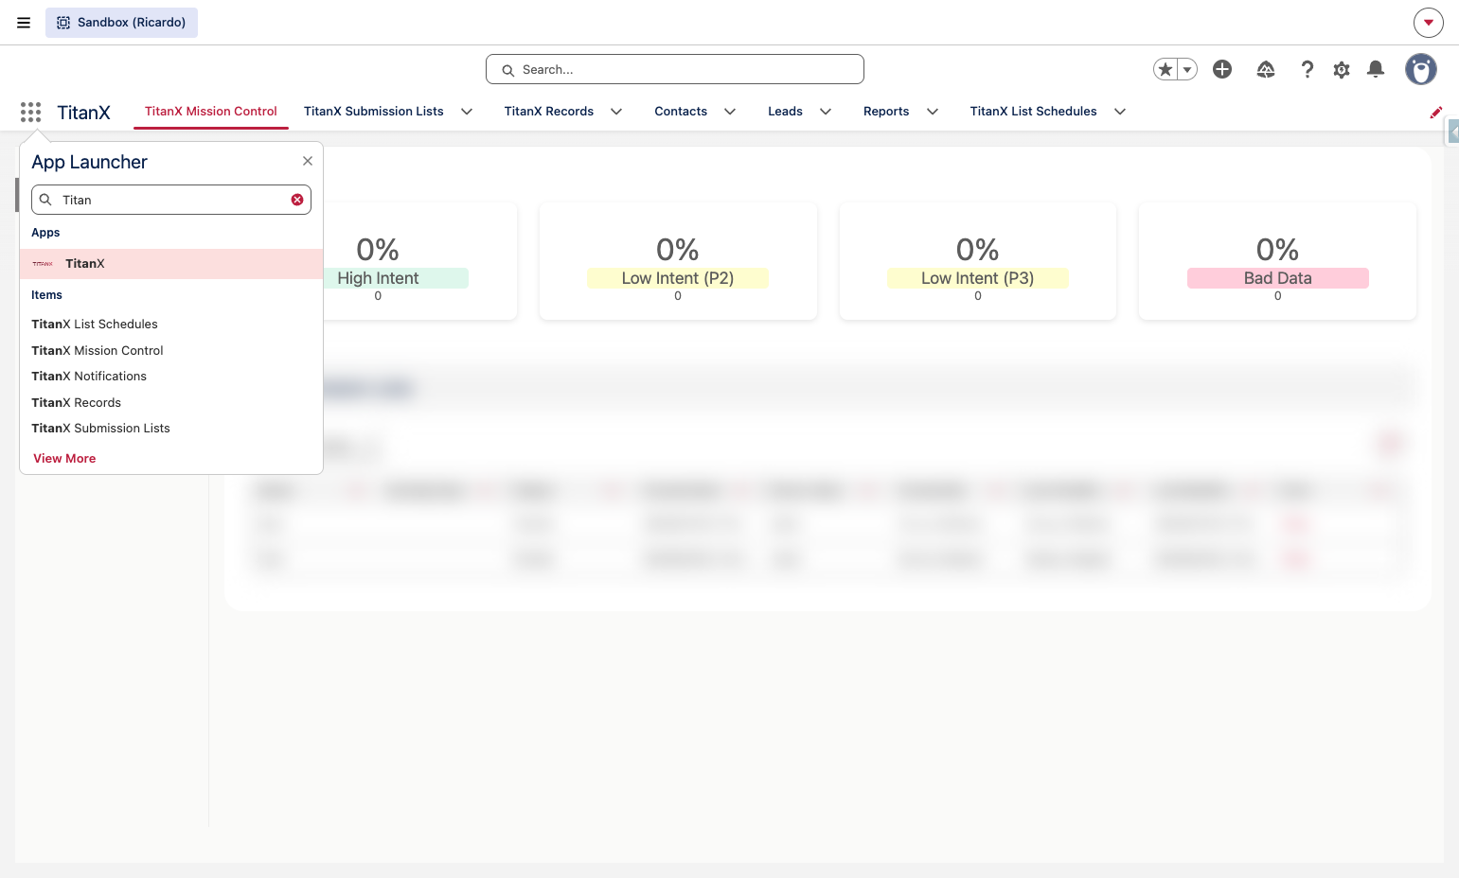Expand TitanX Records chevron menu
Viewport: 1459px width, 878px height.
pos(616,112)
